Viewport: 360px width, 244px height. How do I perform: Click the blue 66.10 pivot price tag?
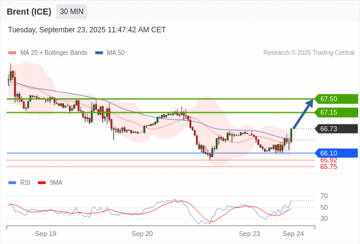[336, 153]
